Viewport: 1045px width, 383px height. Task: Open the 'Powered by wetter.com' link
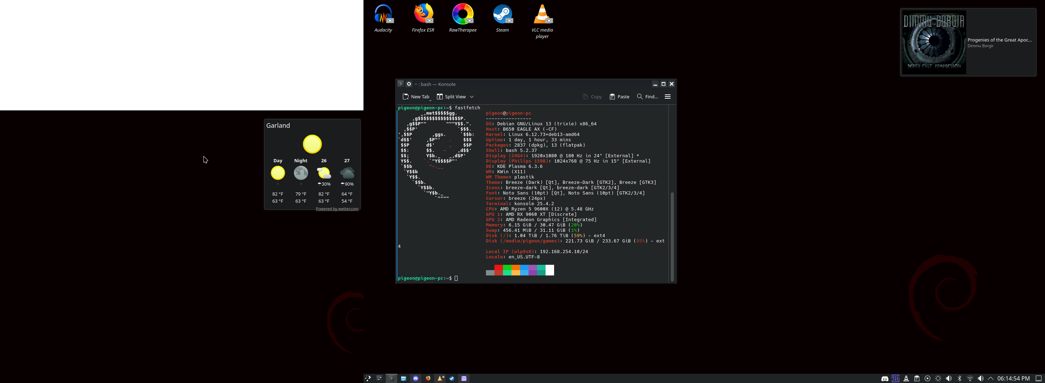click(337, 209)
